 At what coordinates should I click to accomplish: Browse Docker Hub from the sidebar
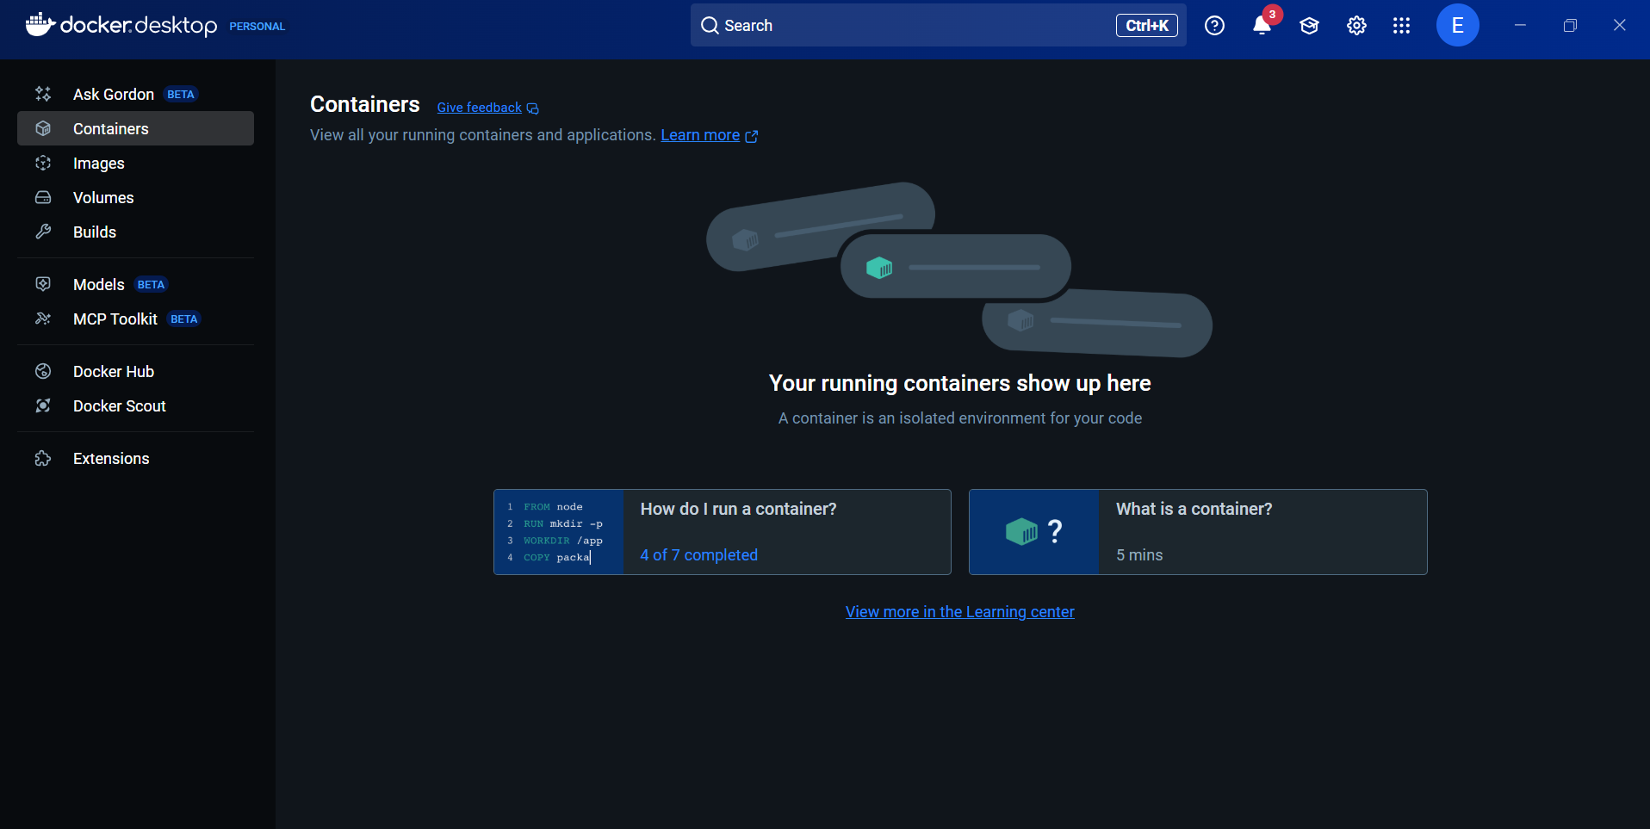[x=113, y=371]
